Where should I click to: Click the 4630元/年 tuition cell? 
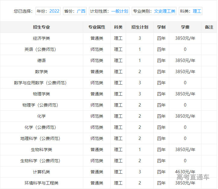click(185, 172)
